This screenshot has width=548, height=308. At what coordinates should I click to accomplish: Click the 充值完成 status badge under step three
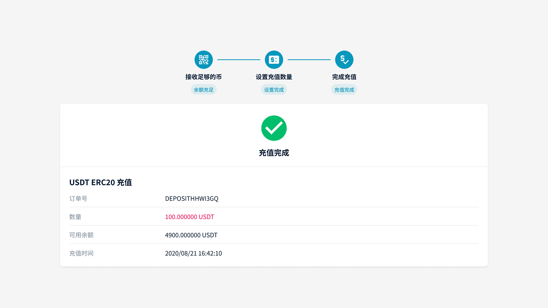(344, 90)
